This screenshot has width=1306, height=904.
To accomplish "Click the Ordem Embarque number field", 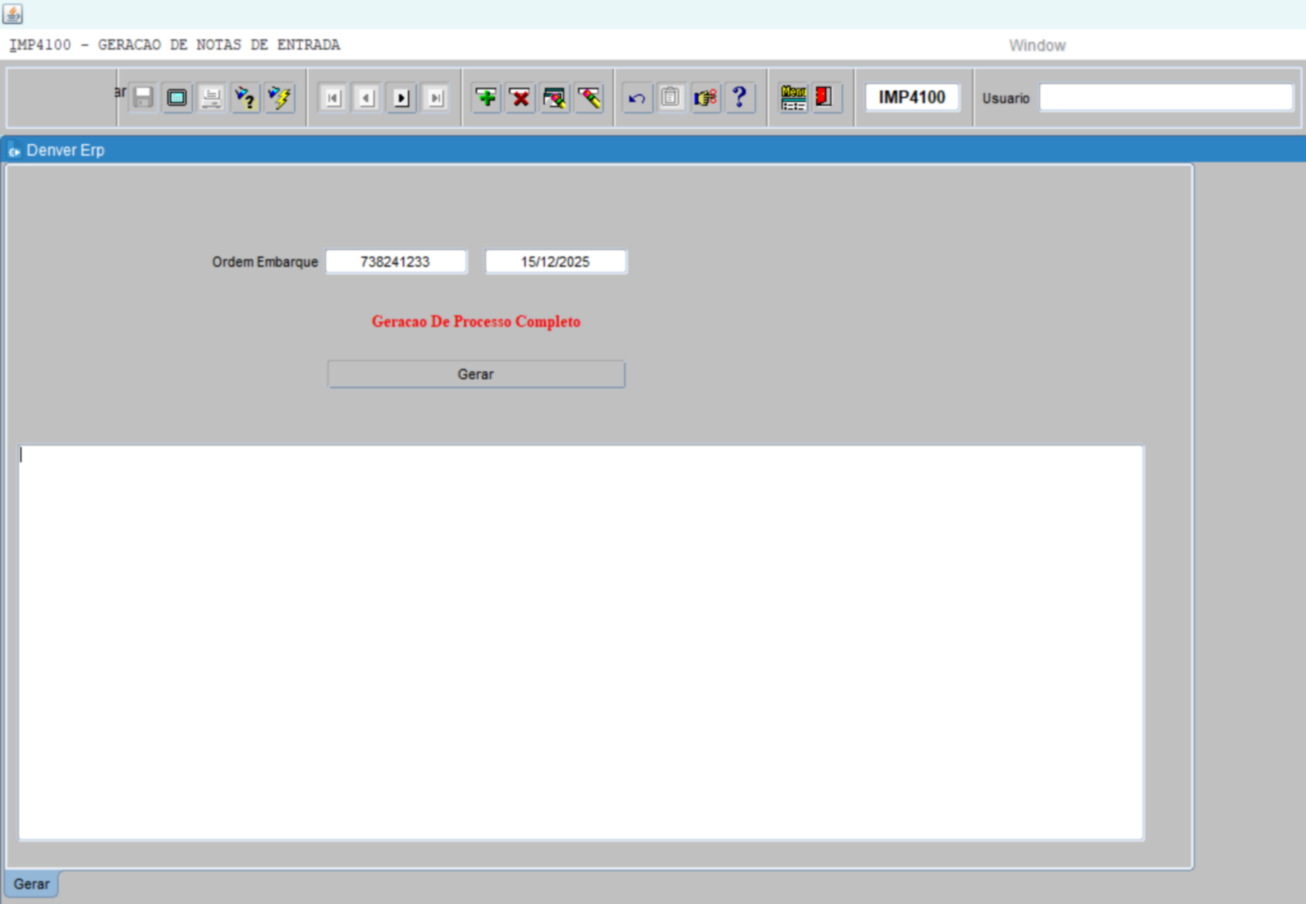I will [x=396, y=262].
